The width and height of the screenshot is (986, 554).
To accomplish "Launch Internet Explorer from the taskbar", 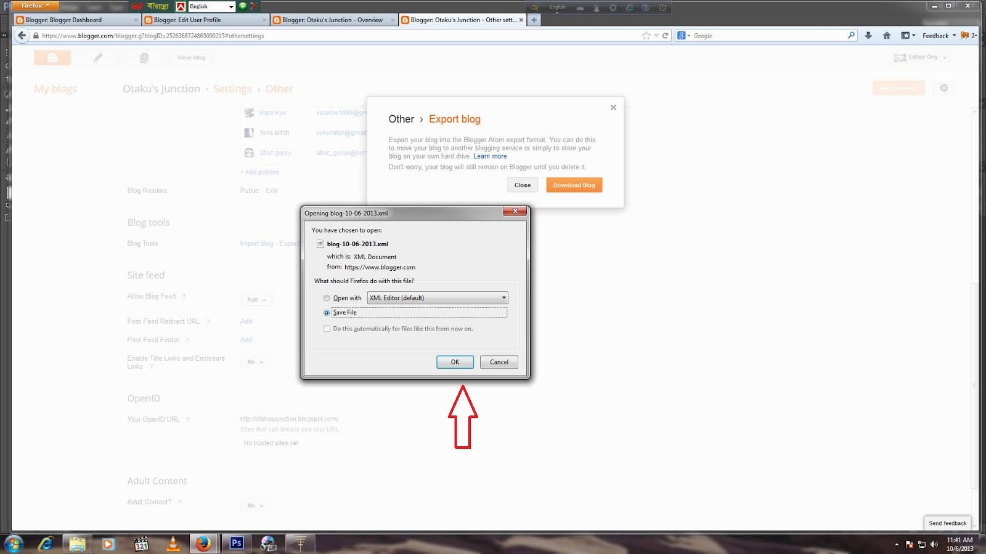I will click(x=46, y=544).
